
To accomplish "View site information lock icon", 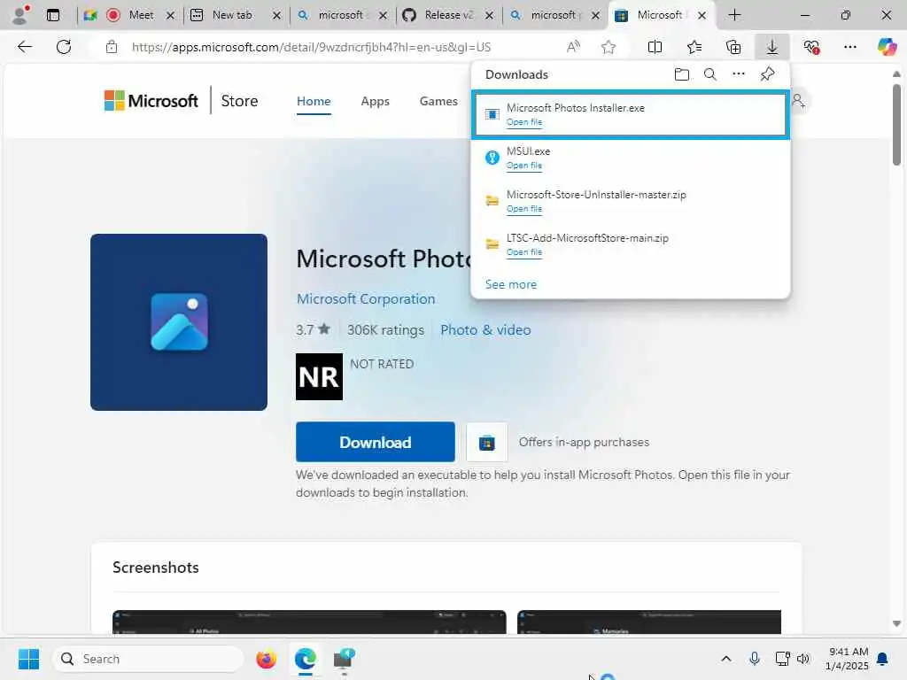I will point(112,47).
